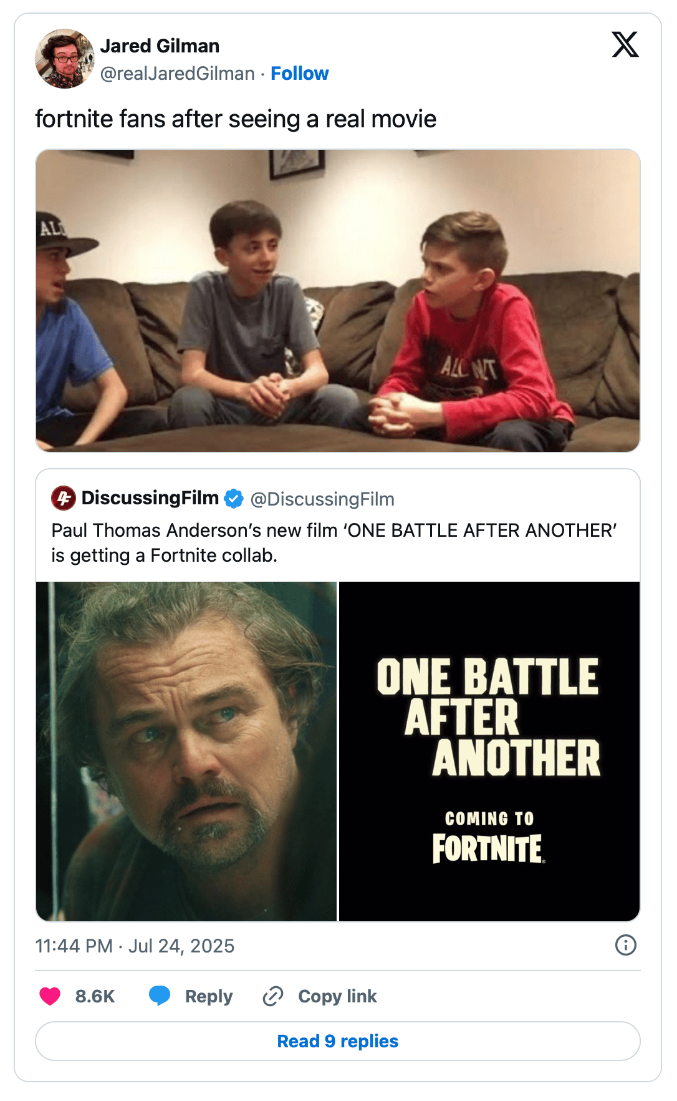This screenshot has height=1101, width=677.
Task: Open the info circle icon by the timestamp
Action: click(x=626, y=945)
